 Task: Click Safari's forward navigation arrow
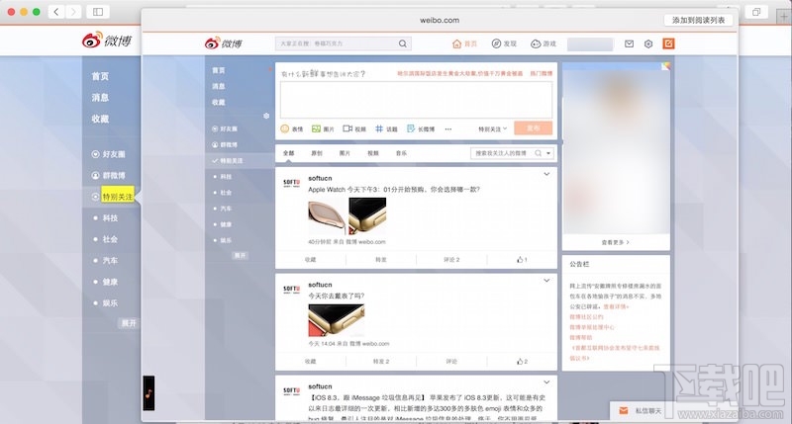(x=73, y=12)
